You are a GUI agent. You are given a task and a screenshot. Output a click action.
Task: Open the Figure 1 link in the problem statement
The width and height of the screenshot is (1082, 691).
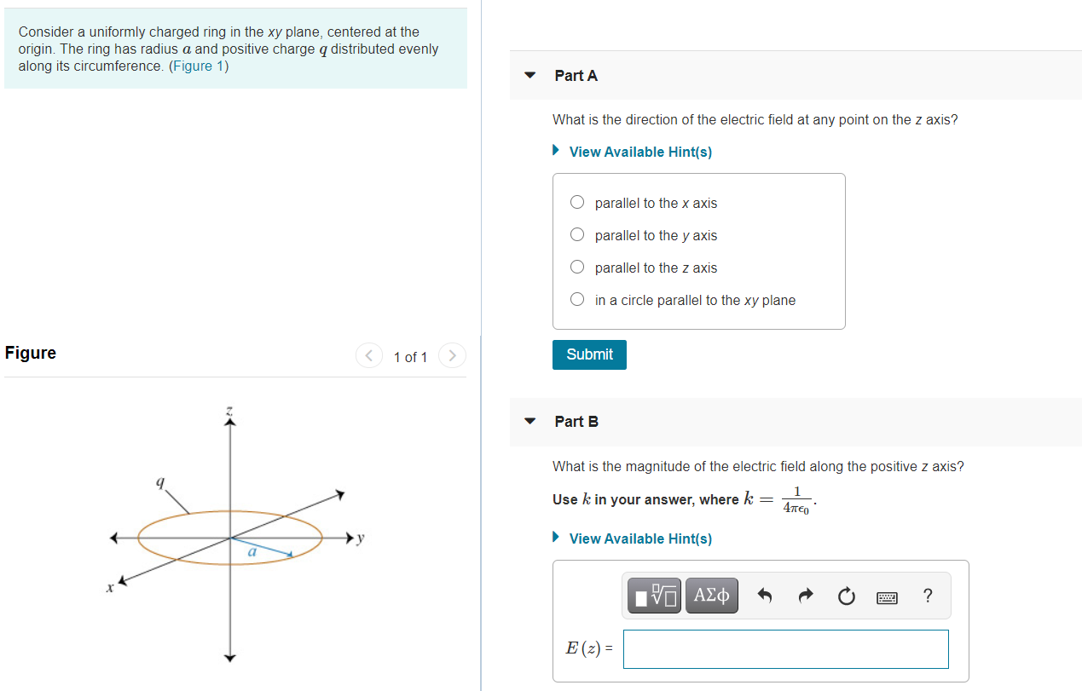coord(198,66)
